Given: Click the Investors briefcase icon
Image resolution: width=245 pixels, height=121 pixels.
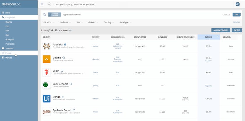Looking at the screenshot, I should [3, 48].
